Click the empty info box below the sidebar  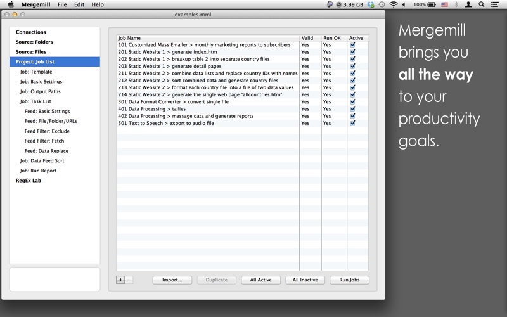coord(55,279)
